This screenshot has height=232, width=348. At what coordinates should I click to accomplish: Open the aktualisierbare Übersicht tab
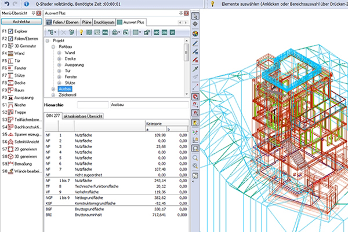(83, 116)
